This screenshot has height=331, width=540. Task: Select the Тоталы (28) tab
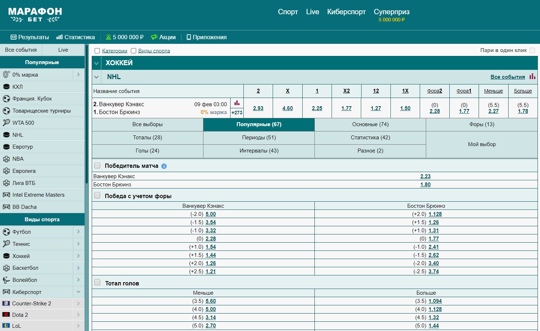pyautogui.click(x=147, y=138)
